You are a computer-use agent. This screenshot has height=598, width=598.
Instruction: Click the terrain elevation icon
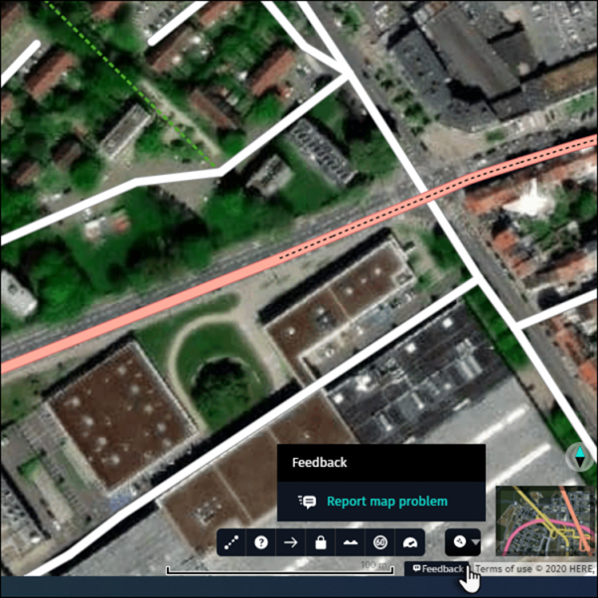tap(350, 542)
